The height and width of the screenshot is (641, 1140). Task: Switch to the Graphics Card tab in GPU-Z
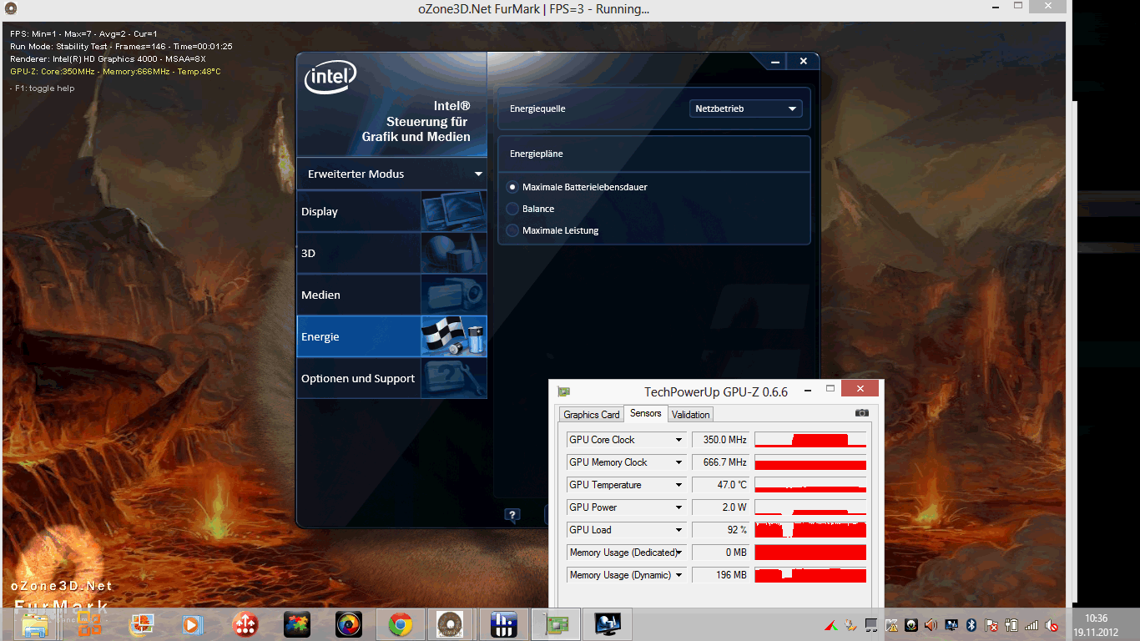point(592,415)
